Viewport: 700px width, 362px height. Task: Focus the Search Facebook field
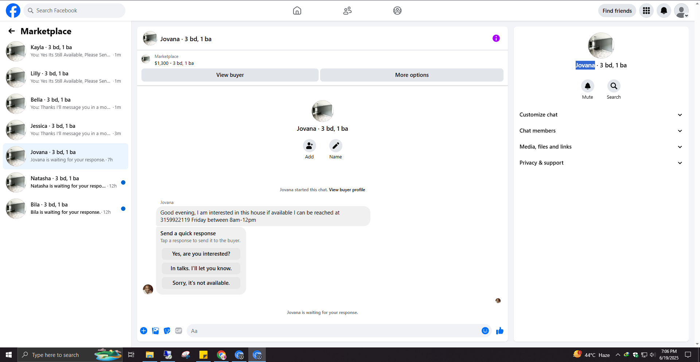[74, 11]
